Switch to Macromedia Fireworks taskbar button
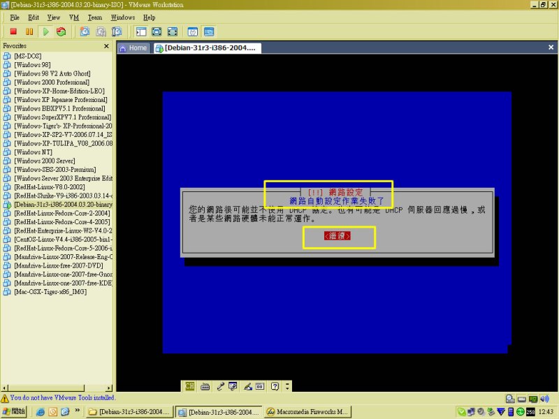559x419 pixels. (x=308, y=412)
